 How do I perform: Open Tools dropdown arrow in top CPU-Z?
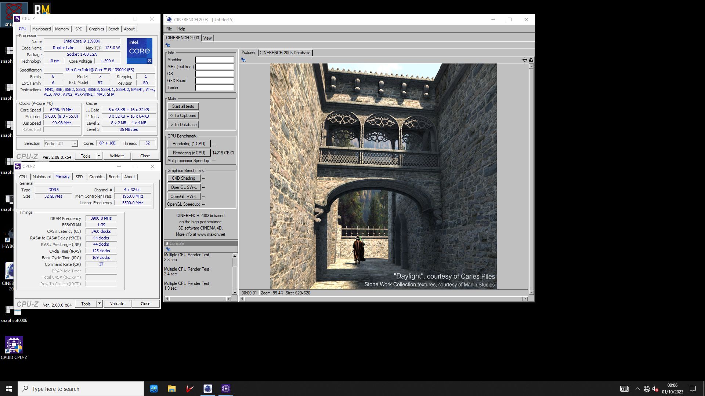99,156
